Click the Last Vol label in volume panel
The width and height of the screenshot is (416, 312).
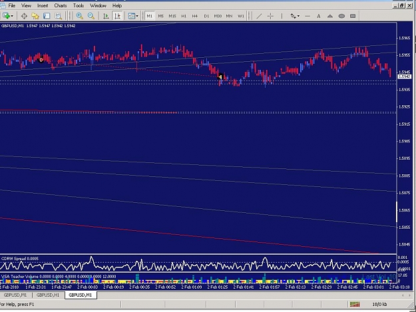point(379,277)
